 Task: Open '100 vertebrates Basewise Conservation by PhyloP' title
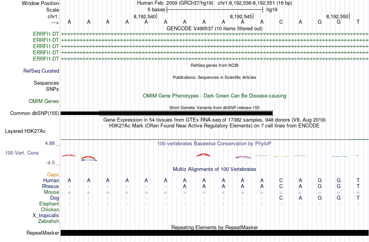214,144
